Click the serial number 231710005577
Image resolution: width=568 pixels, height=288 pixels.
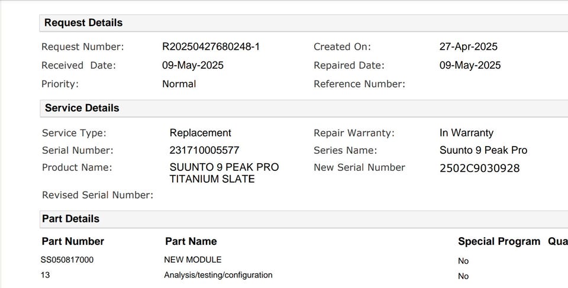(204, 150)
